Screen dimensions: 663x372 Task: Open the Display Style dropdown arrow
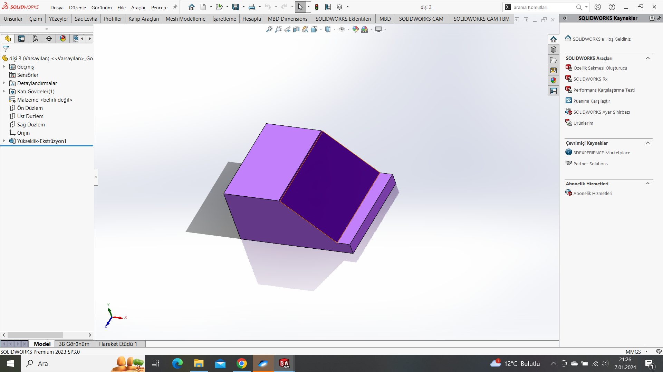tap(335, 30)
